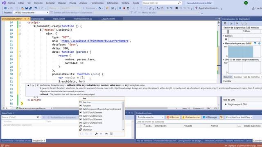This screenshot has height=147, width=262.
Task: Click the search magnifier in Buscar box
Action: (179, 3)
